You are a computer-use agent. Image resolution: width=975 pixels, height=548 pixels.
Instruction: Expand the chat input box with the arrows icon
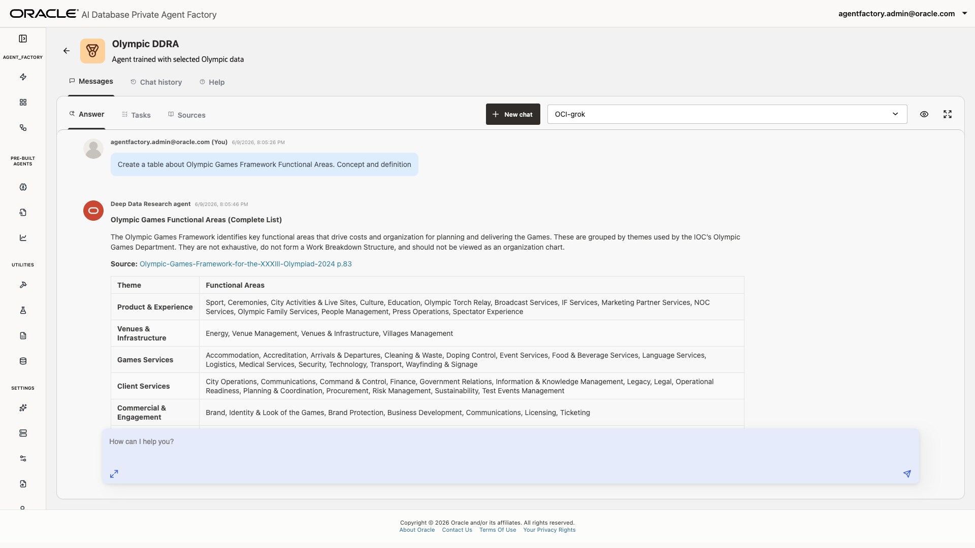(x=114, y=474)
